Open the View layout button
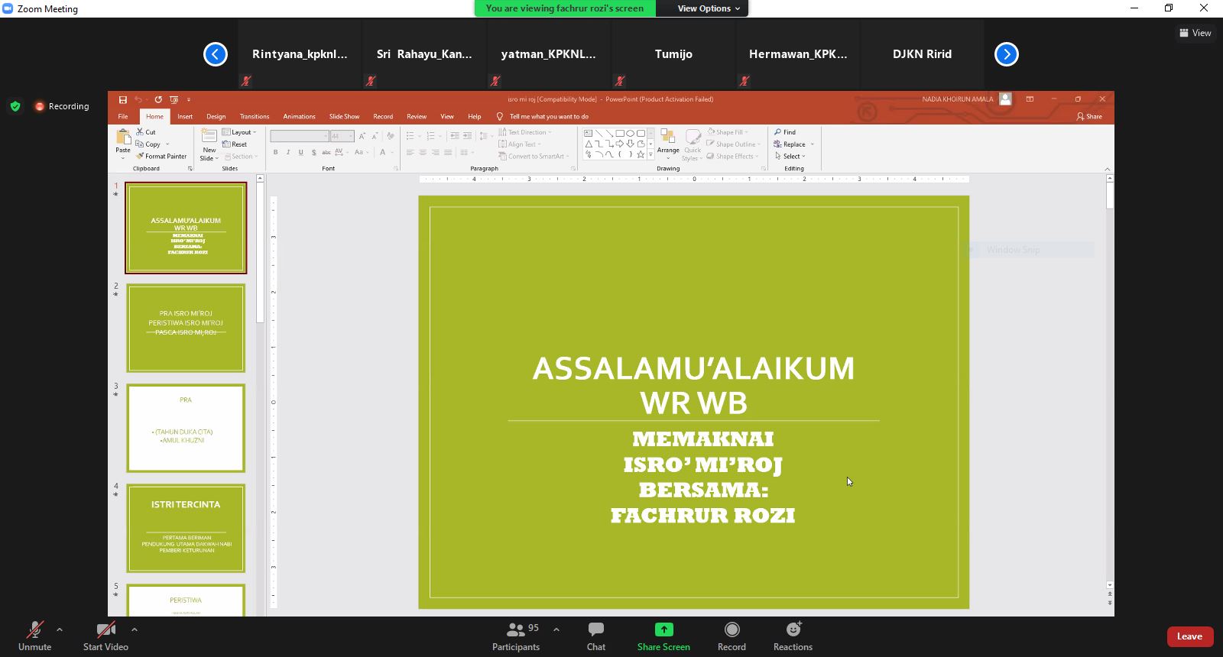Screen dimensions: 1223x657 coord(1195,33)
